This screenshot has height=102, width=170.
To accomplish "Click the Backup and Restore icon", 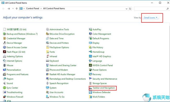I will click(x=4, y=34).
